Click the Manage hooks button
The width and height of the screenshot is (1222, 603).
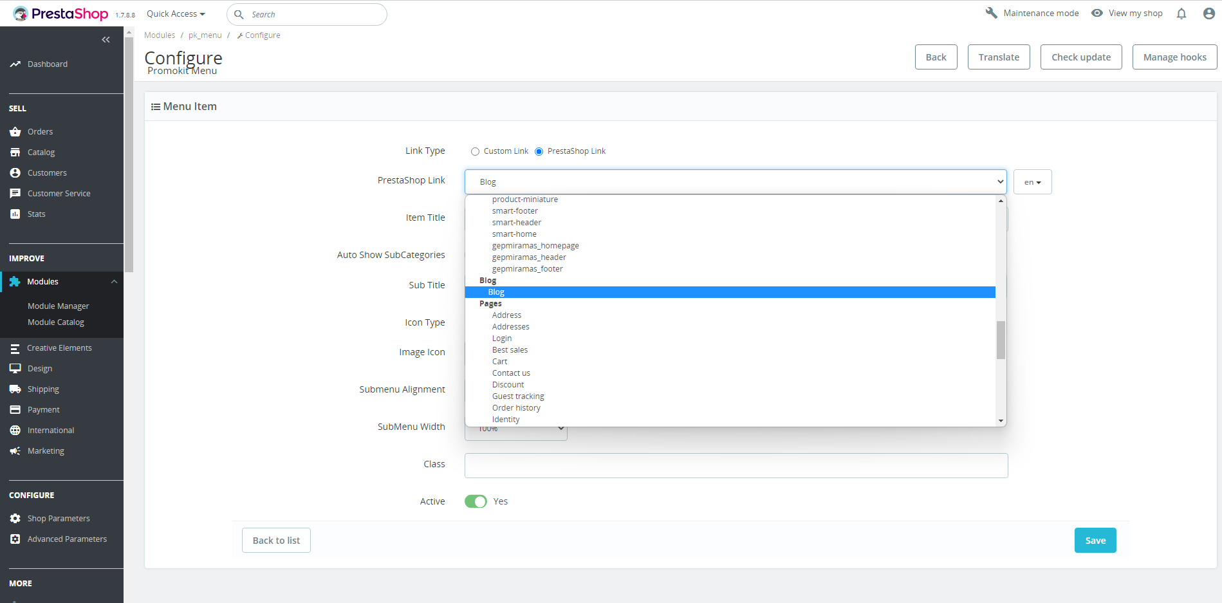[1174, 57]
